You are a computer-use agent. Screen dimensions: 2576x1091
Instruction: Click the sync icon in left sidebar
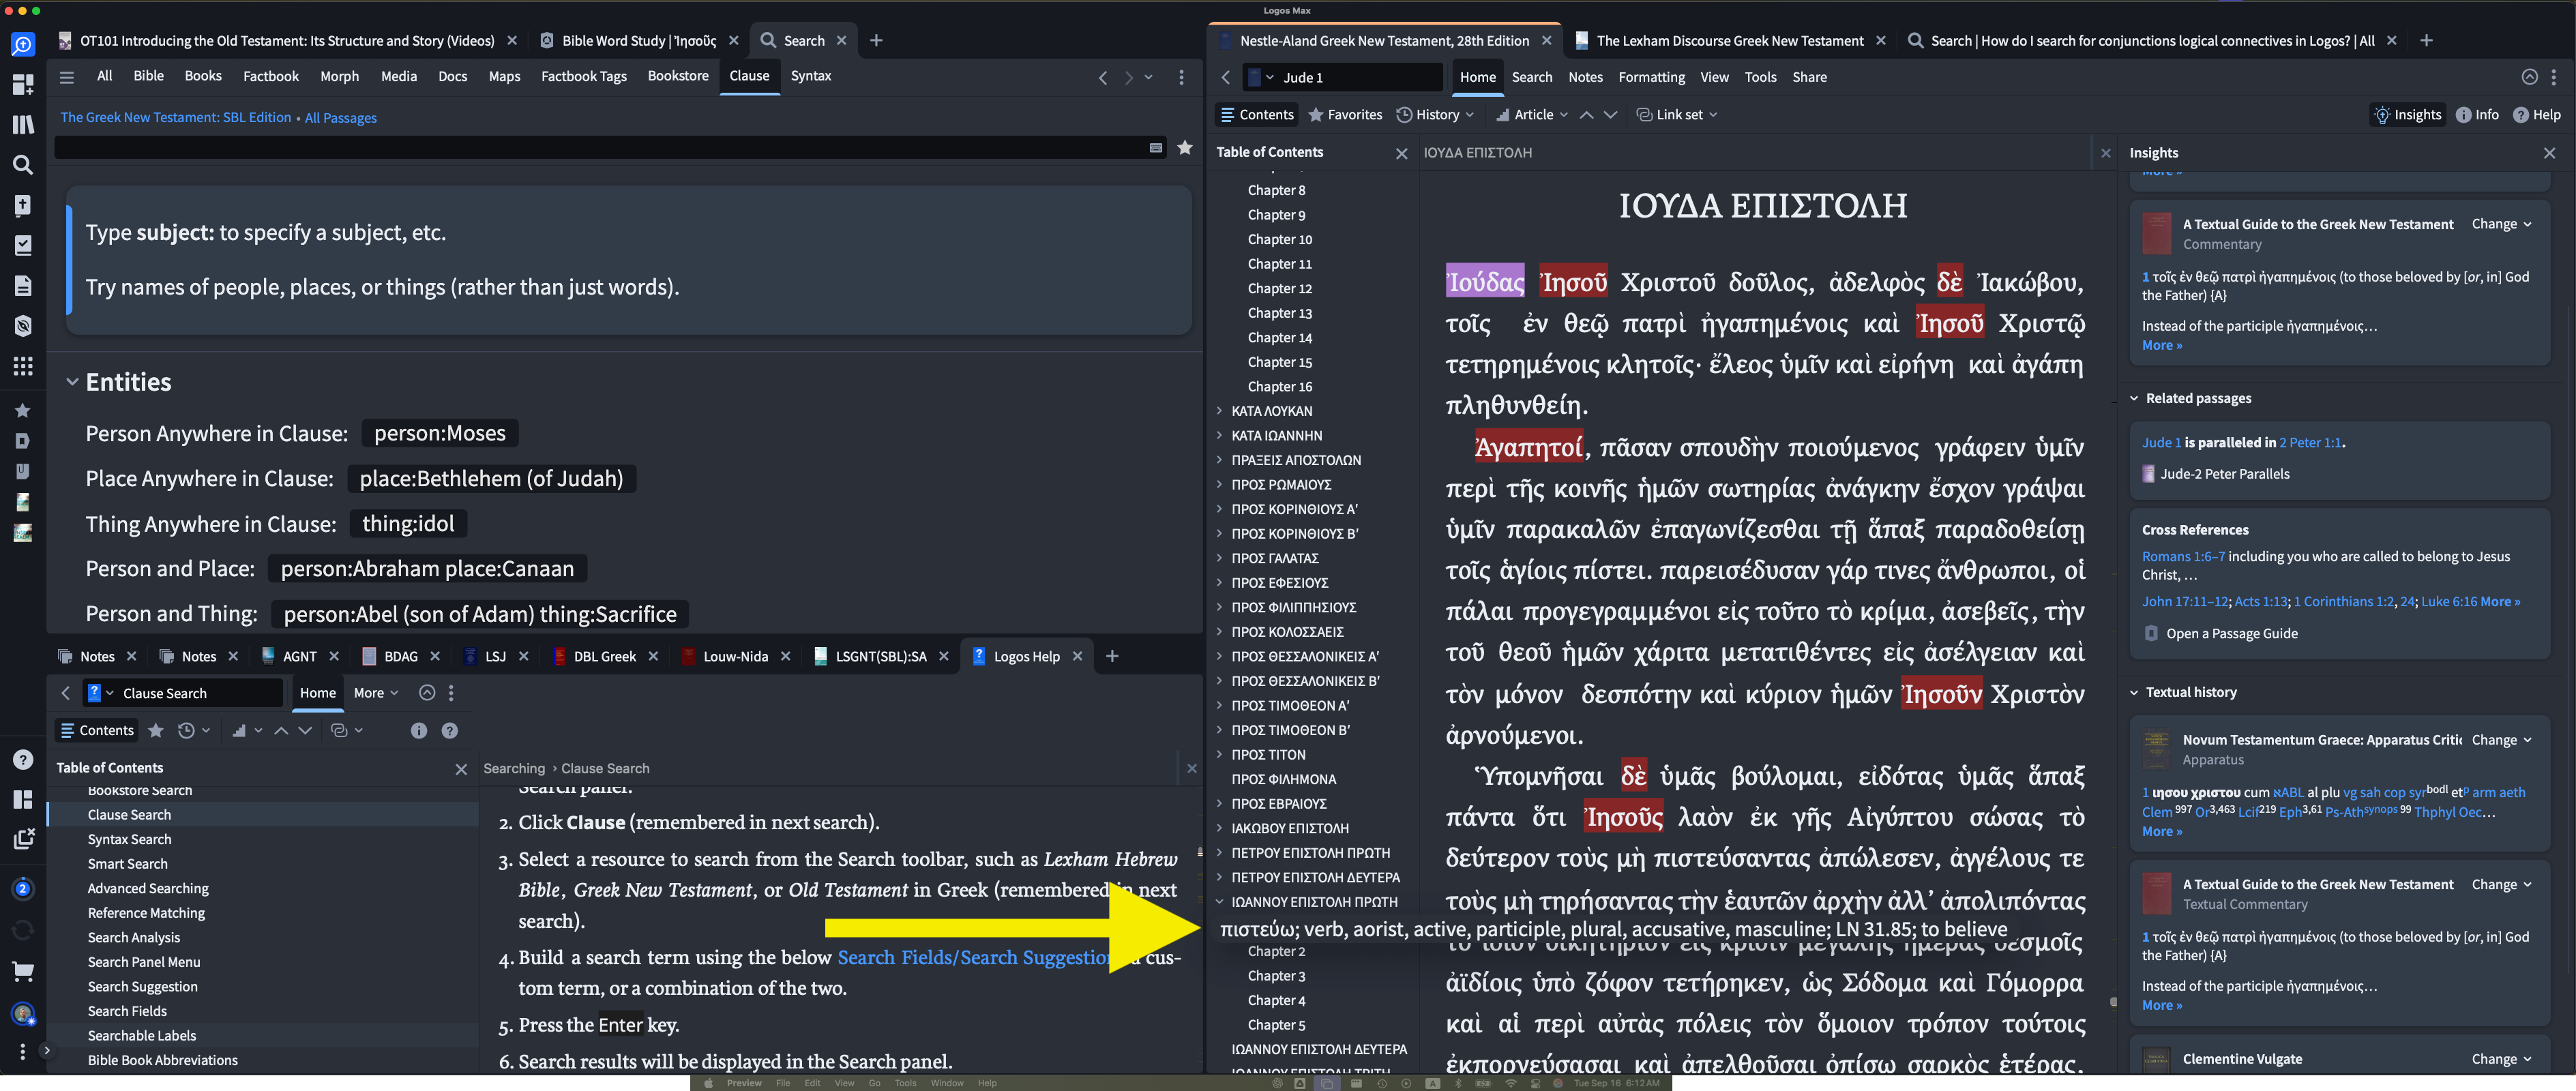click(x=22, y=930)
